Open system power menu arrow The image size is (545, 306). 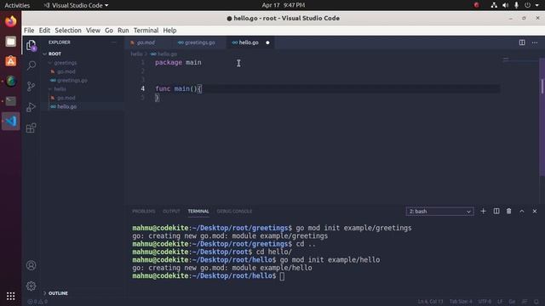click(x=537, y=5)
